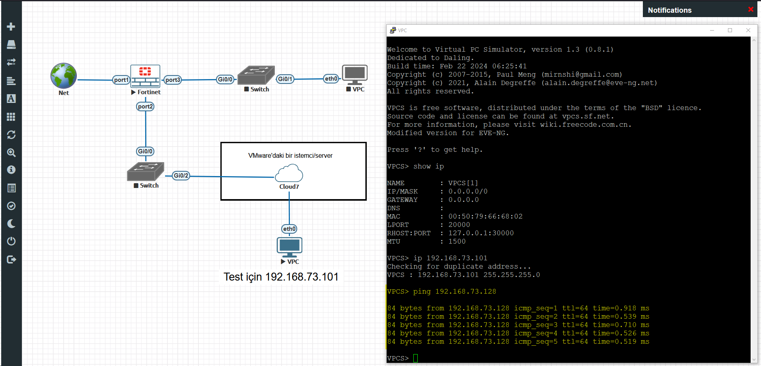This screenshot has height=366, width=761.
Task: Open the Add an object tool
Action: 11,27
